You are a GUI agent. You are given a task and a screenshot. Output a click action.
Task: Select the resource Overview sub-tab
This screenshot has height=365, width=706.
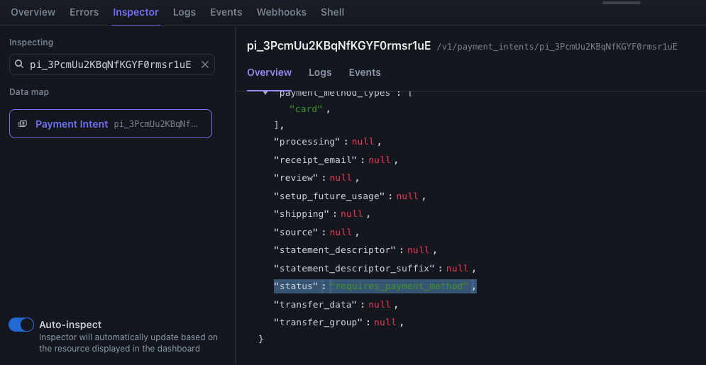coord(269,72)
